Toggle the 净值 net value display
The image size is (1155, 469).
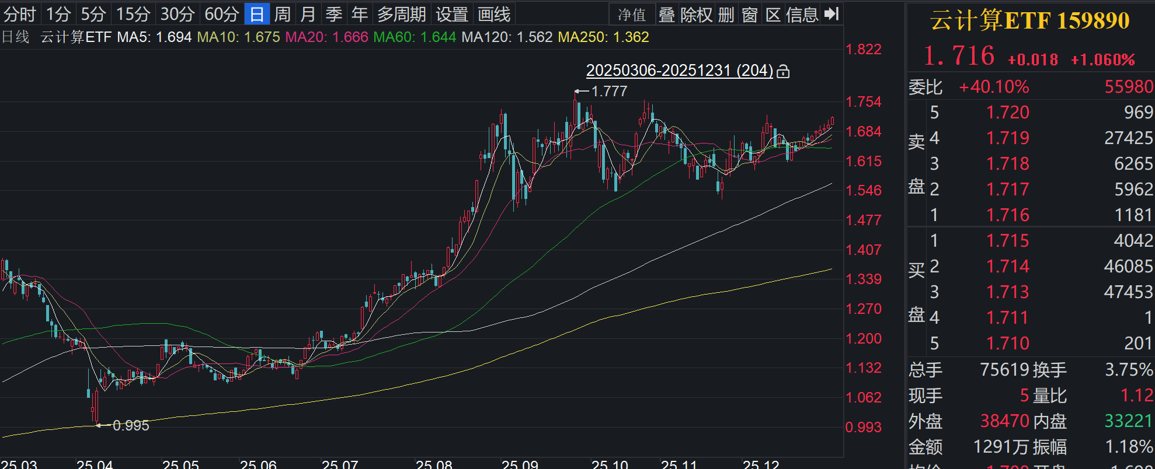coord(632,15)
